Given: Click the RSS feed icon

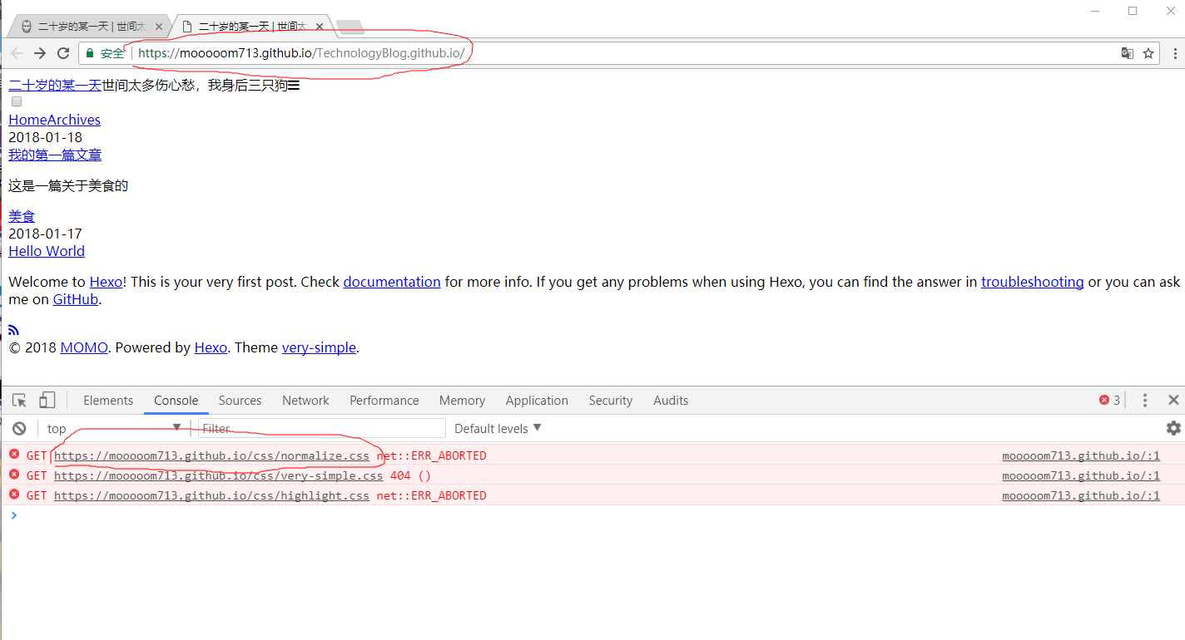Looking at the screenshot, I should [x=13, y=330].
